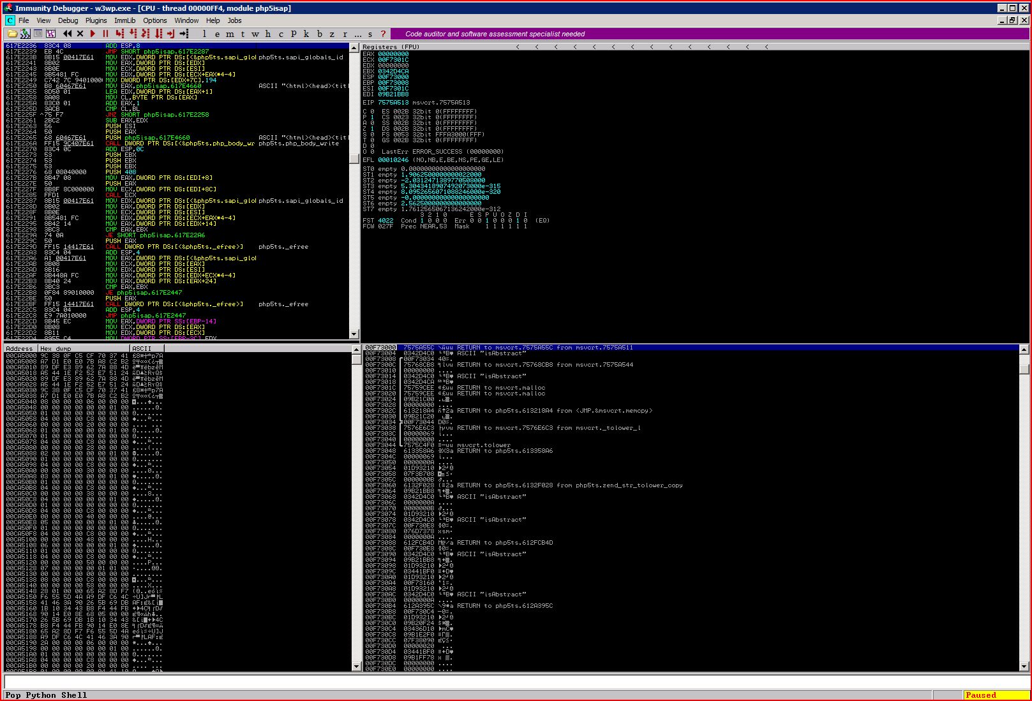Show the CPU window via the 'c' button
The width and height of the screenshot is (1032, 701).
[x=281, y=34]
